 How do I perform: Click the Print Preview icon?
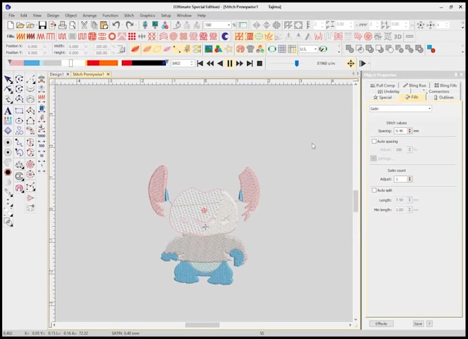point(72,25)
